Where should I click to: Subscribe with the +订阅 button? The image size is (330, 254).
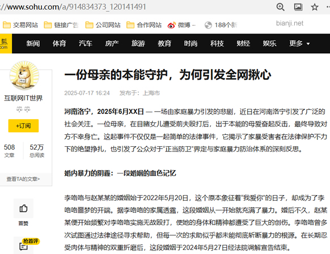coord(23,126)
